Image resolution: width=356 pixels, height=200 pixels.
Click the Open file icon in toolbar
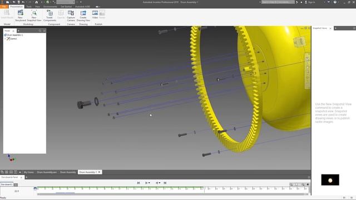pos(13,2)
